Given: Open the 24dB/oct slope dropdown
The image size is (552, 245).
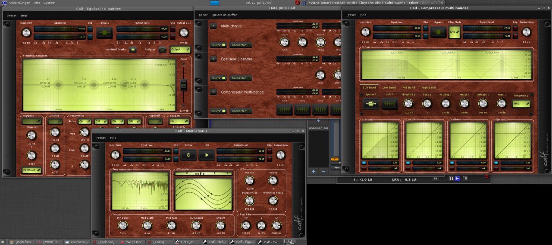Looking at the screenshot, I should (x=31, y=170).
